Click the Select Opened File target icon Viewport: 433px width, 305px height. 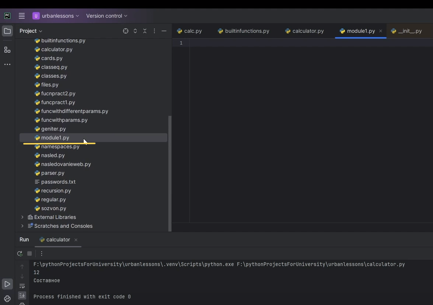tap(126, 31)
